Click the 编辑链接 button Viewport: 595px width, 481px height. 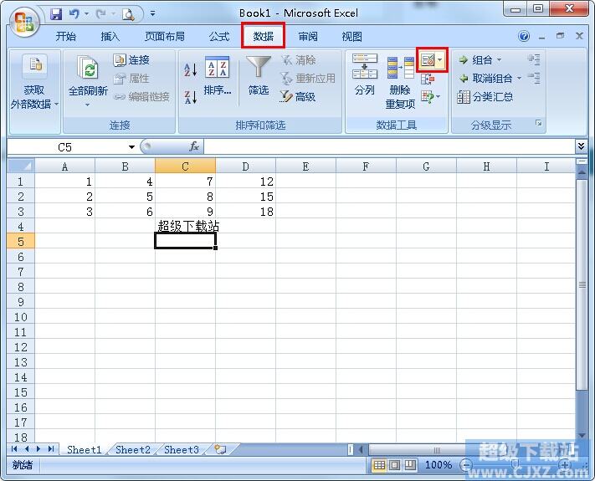click(141, 97)
